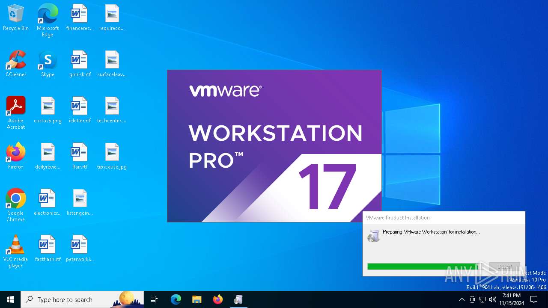Select the requireco image file icon
548x308 pixels.
click(x=112, y=18)
